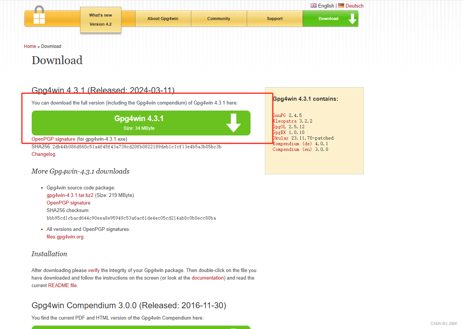Image resolution: width=463 pixels, height=329 pixels.
Task: Download gpg4win-4.3.1.tar.bz2 source package
Action: 70,195
